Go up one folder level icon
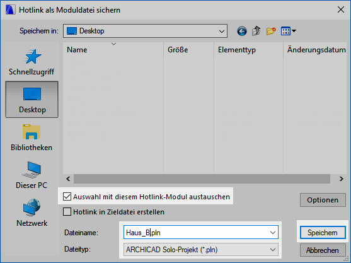The width and height of the screenshot is (351, 263). 256,31
